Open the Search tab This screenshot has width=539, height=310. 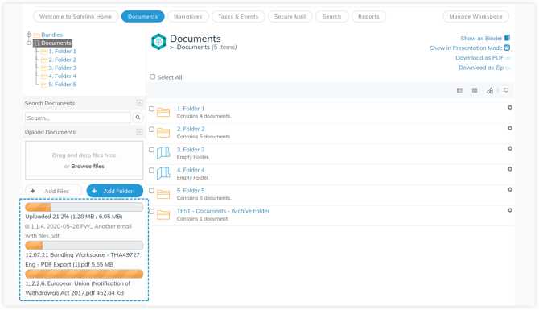(331, 17)
